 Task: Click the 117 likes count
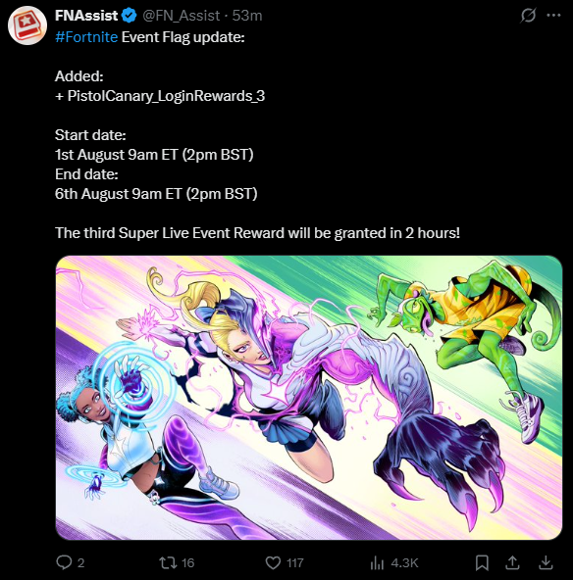tap(294, 563)
